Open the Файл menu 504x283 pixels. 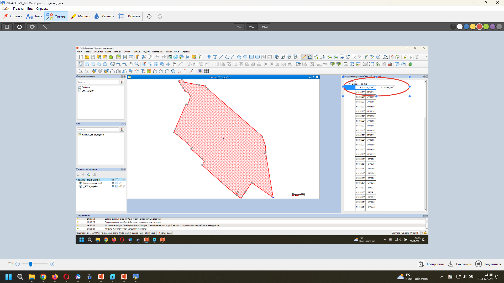click(6, 9)
